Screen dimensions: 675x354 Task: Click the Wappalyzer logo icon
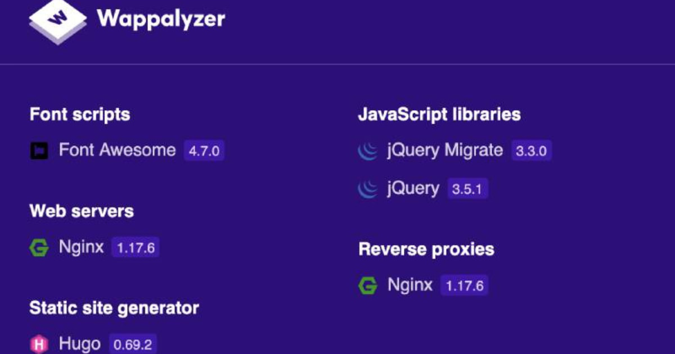(x=58, y=20)
